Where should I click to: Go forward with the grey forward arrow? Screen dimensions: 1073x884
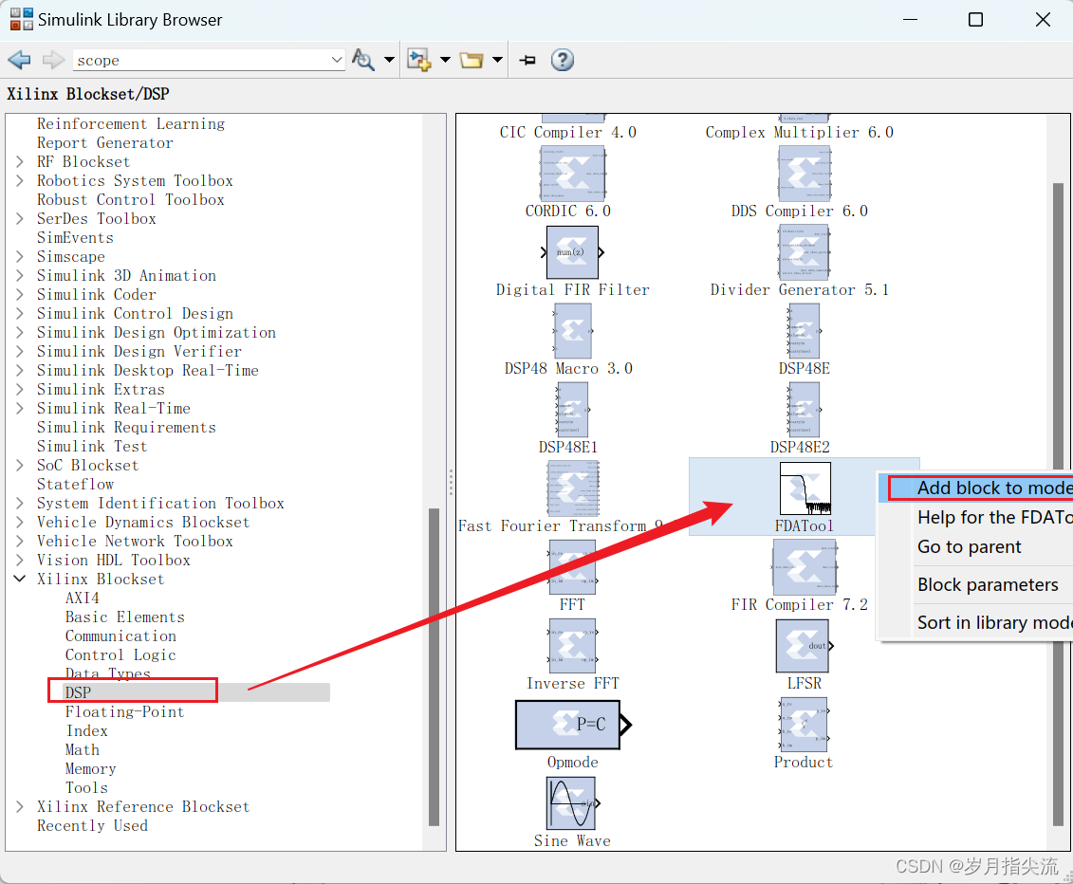[x=53, y=60]
